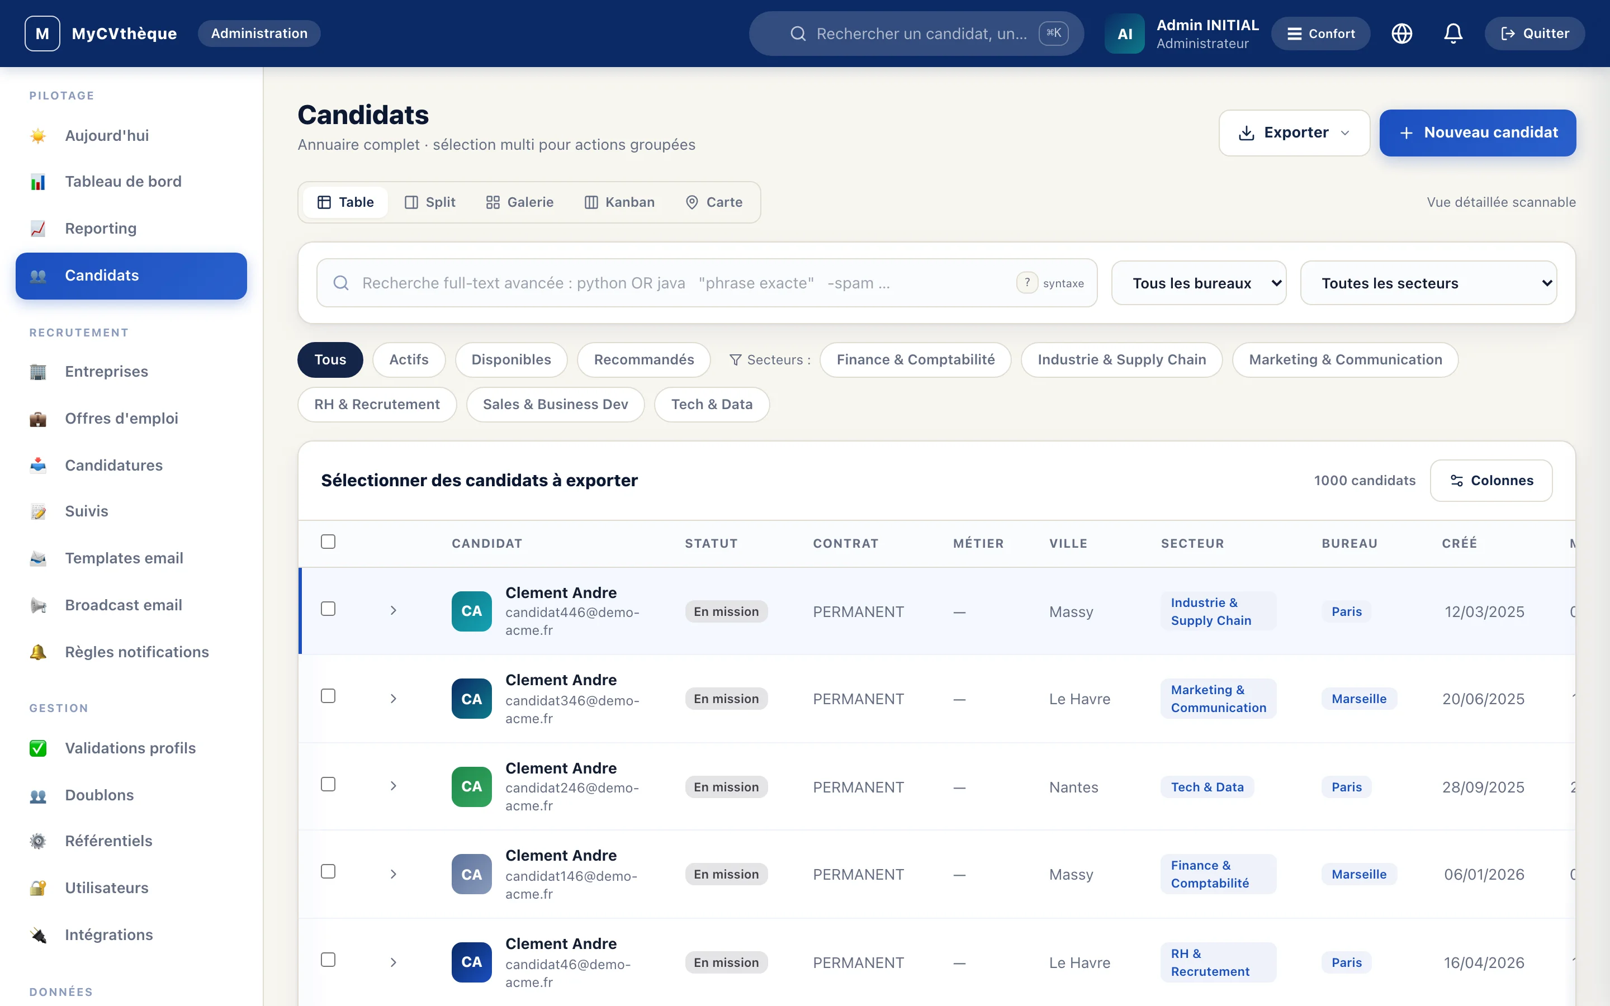Switch to the Kanban view tab

(619, 202)
